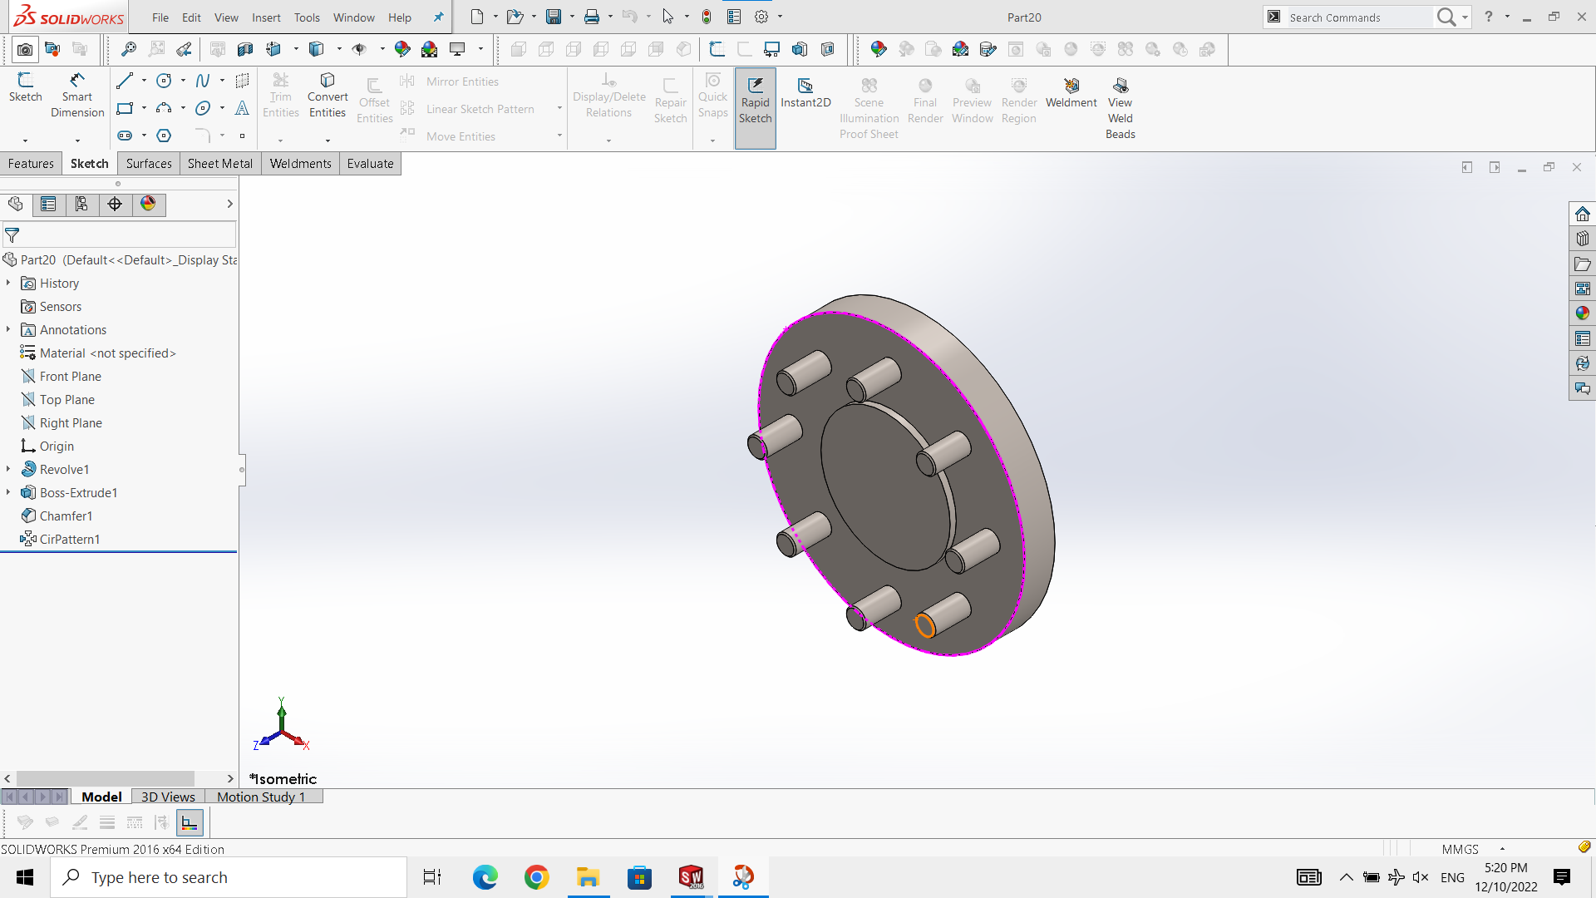Open the PropertyManager tab

48,205
